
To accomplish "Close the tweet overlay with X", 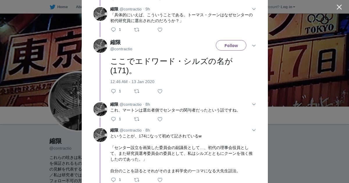I will [x=339, y=7].
